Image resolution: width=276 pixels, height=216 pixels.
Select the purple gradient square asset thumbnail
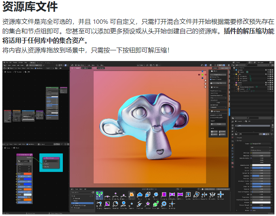point(164,194)
